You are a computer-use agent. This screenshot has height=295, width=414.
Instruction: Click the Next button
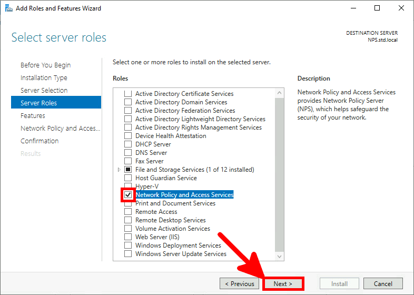[x=282, y=284]
